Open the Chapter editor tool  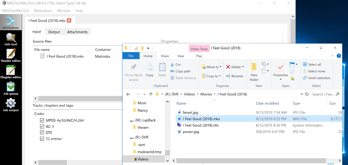pos(11,72)
